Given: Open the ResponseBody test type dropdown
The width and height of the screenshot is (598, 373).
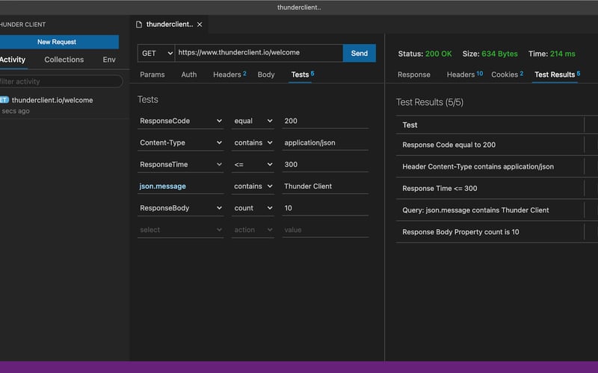Looking at the screenshot, I should tap(181, 208).
